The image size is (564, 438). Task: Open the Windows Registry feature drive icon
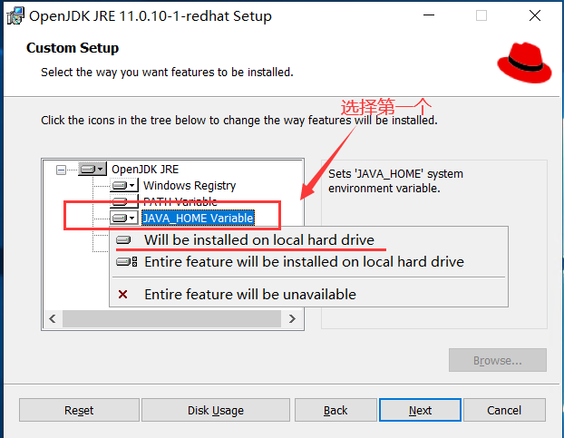click(124, 185)
